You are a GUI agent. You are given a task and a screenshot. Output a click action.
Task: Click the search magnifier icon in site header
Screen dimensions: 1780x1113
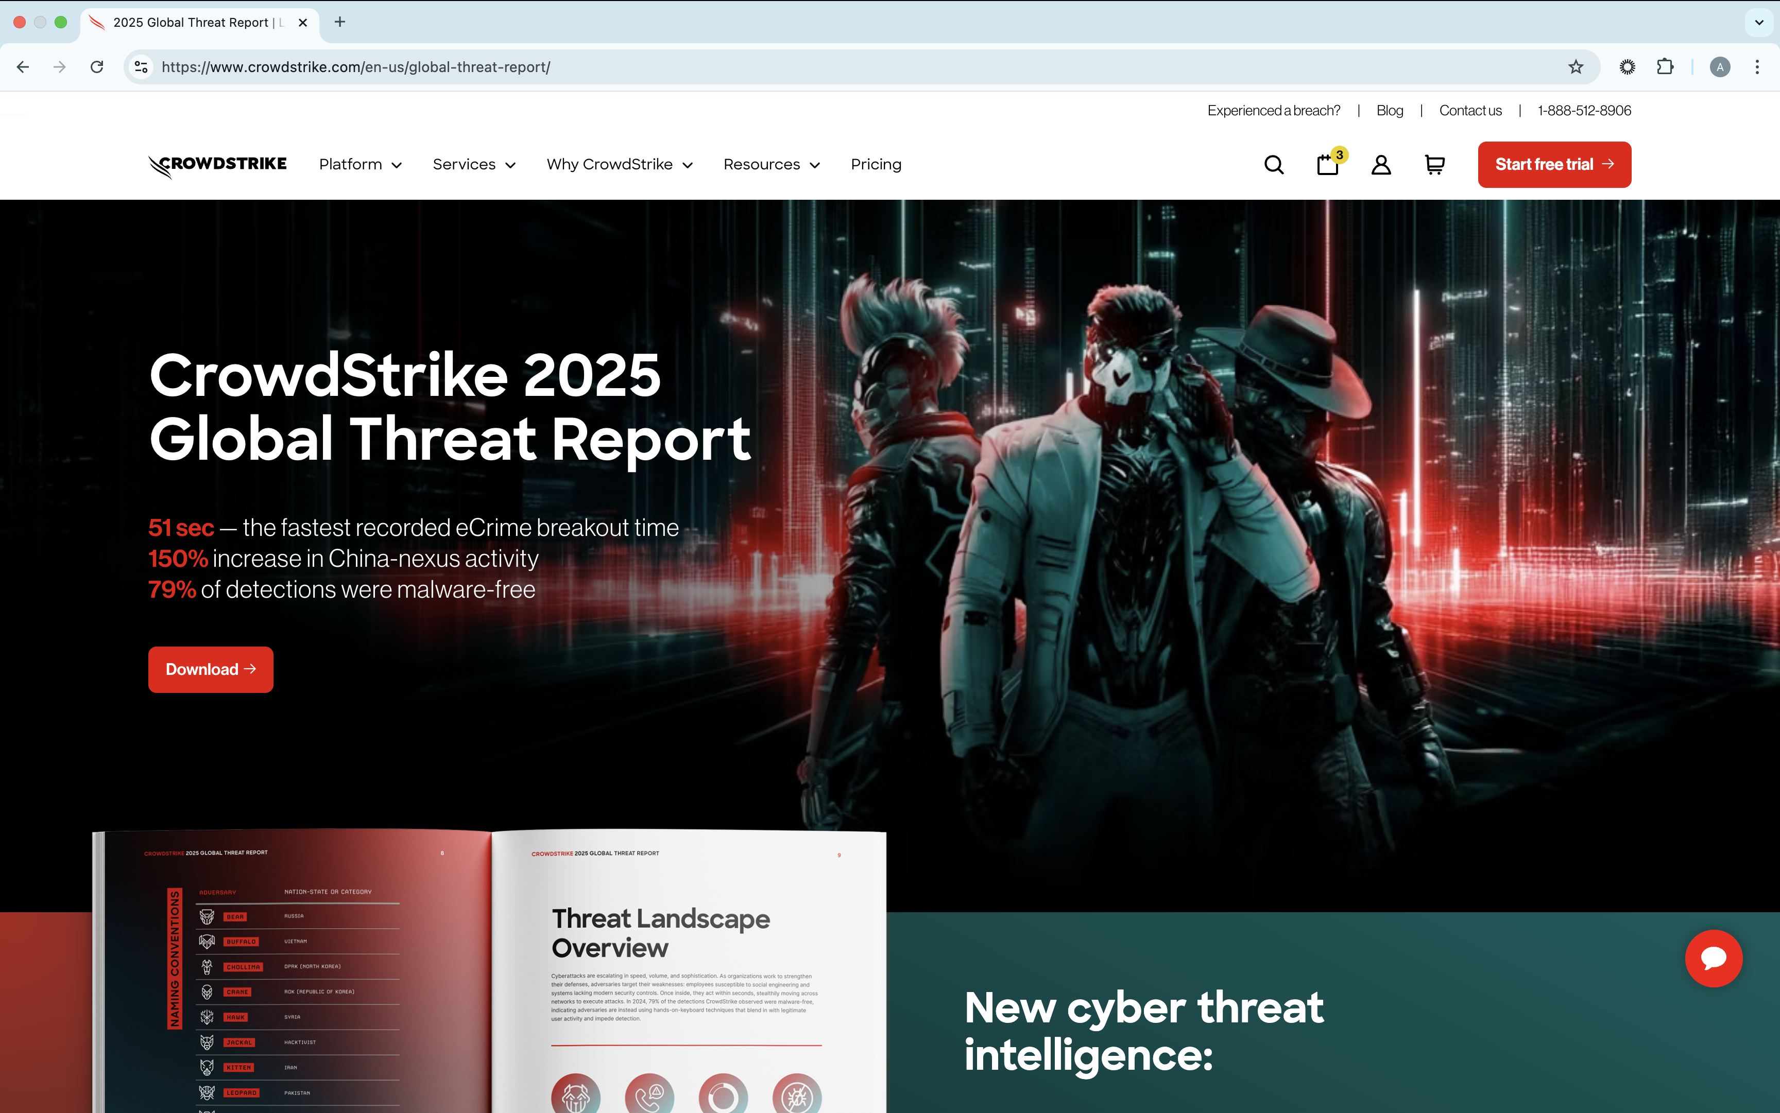coord(1273,165)
